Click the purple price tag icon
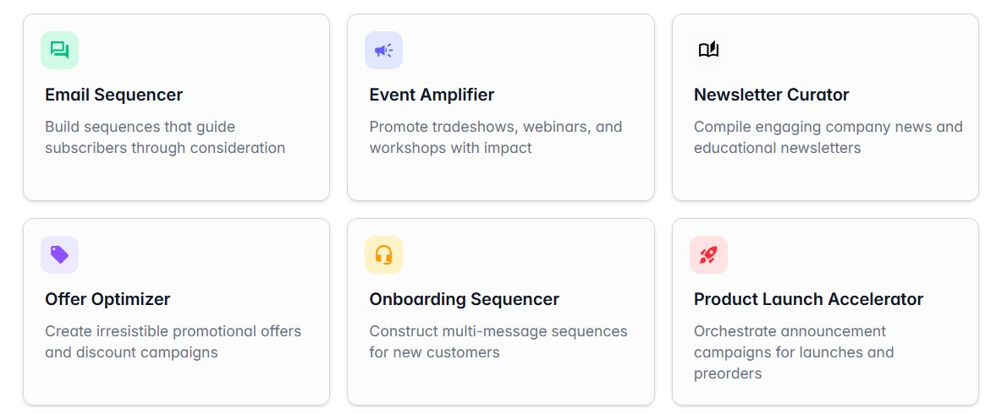This screenshot has height=414, width=996. click(59, 254)
